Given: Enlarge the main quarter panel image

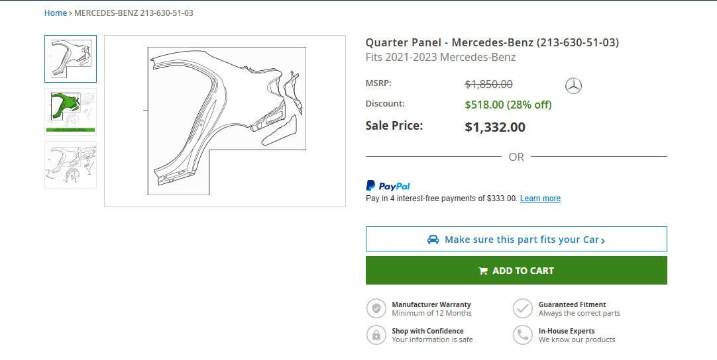Looking at the screenshot, I should point(225,121).
